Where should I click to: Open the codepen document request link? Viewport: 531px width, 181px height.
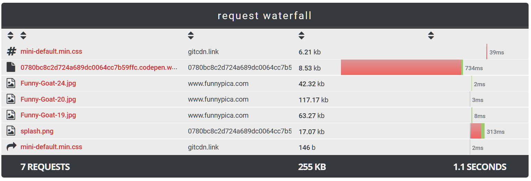click(99, 67)
